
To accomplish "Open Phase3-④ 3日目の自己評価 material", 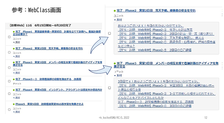I will pyautogui.click(x=155, y=106).
